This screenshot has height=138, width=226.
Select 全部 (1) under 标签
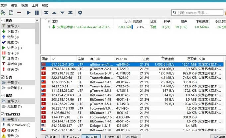(x=18, y=101)
